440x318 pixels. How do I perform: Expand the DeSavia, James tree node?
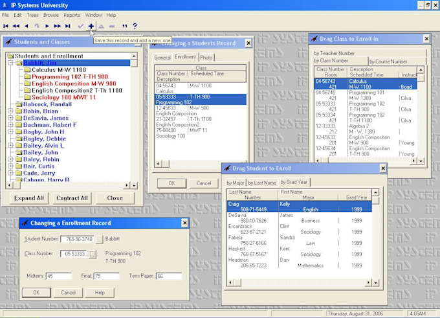pos(10,118)
